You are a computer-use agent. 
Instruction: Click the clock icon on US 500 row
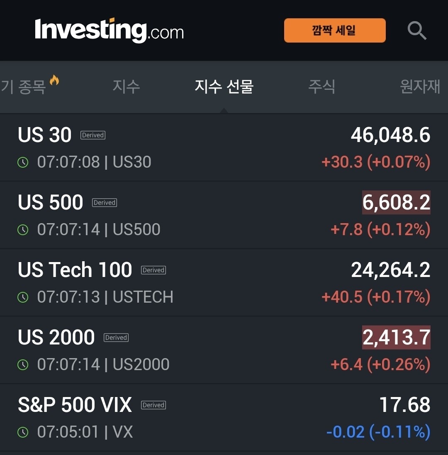click(x=23, y=230)
